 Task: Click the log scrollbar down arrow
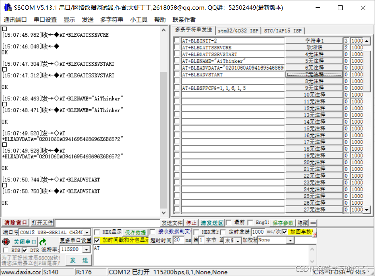(x=164, y=213)
